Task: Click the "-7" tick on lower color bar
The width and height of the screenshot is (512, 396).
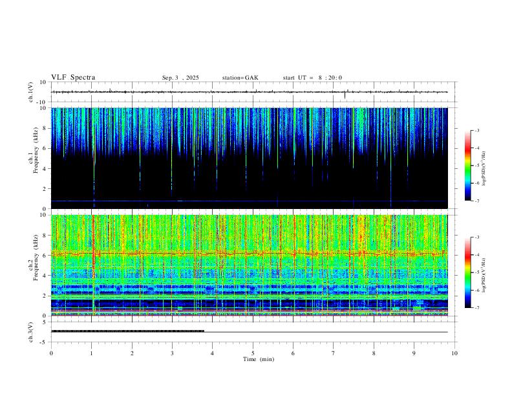Action: pos(476,307)
